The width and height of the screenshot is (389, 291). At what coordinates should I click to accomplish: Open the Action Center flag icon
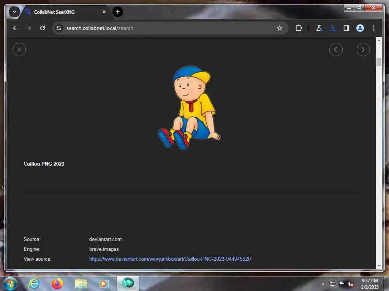click(x=342, y=283)
